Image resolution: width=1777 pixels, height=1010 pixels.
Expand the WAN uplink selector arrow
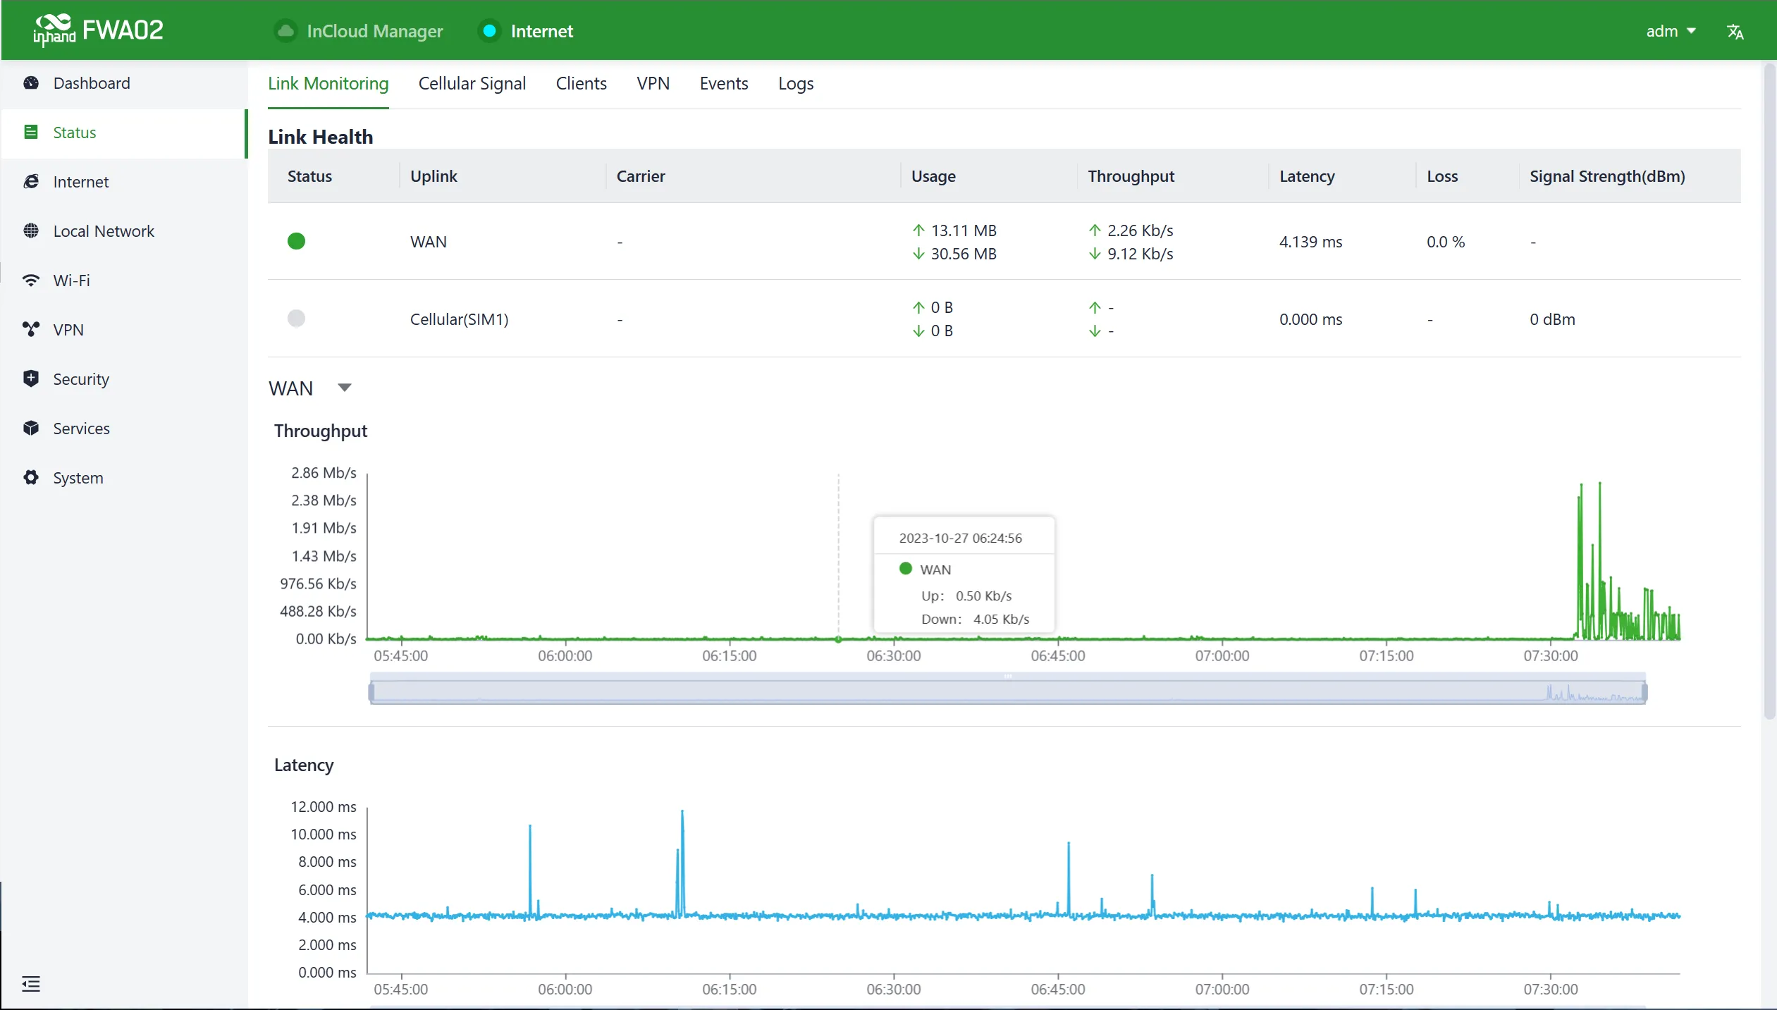coord(345,388)
